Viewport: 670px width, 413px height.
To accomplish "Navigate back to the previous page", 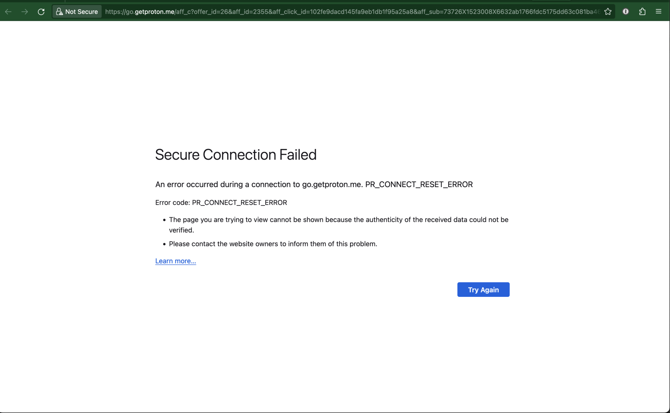I will 8,11.
